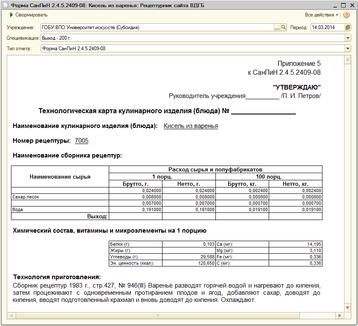
Task: Click the Период date input field
Action: pyautogui.click(x=328, y=27)
